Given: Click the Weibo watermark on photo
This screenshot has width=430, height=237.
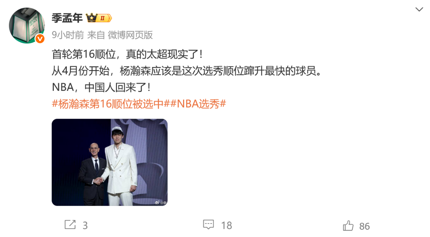Looking at the screenshot, I should tap(161, 203).
